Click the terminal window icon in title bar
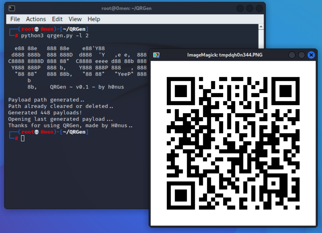322x233 pixels. point(12,8)
